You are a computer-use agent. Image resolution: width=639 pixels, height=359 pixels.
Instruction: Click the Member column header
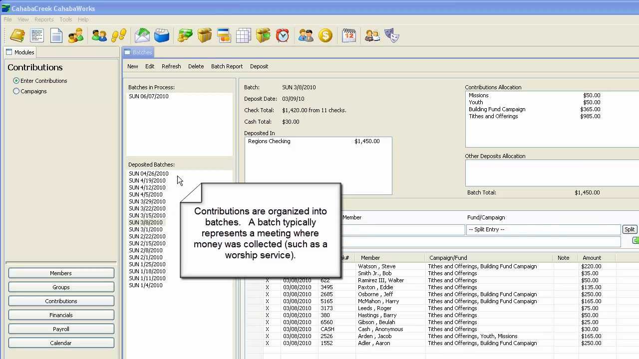[x=391, y=258]
